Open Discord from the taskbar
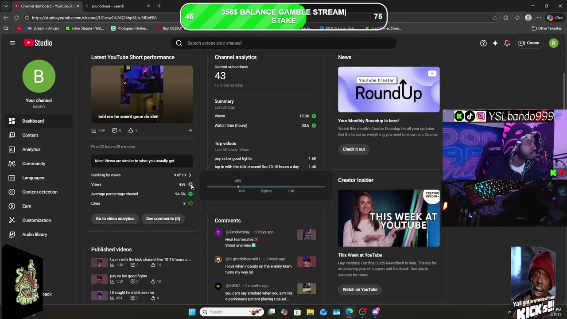Screen dimensions: 567x319 click(376, 312)
